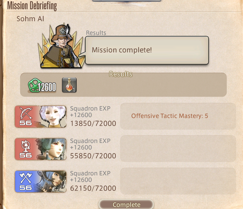This screenshot has width=243, height=209.
Task: Click the arcanist globe class icon
Action: (25, 146)
